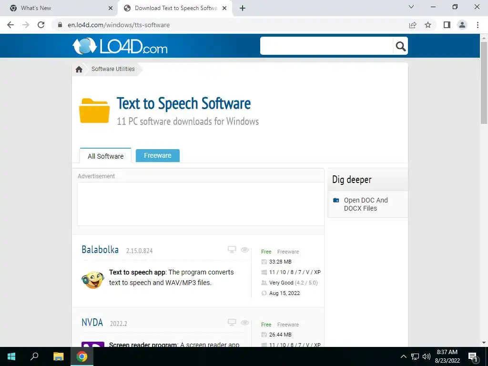The height and width of the screenshot is (366, 488).
Task: Open the tab search chevron
Action: (x=411, y=7)
